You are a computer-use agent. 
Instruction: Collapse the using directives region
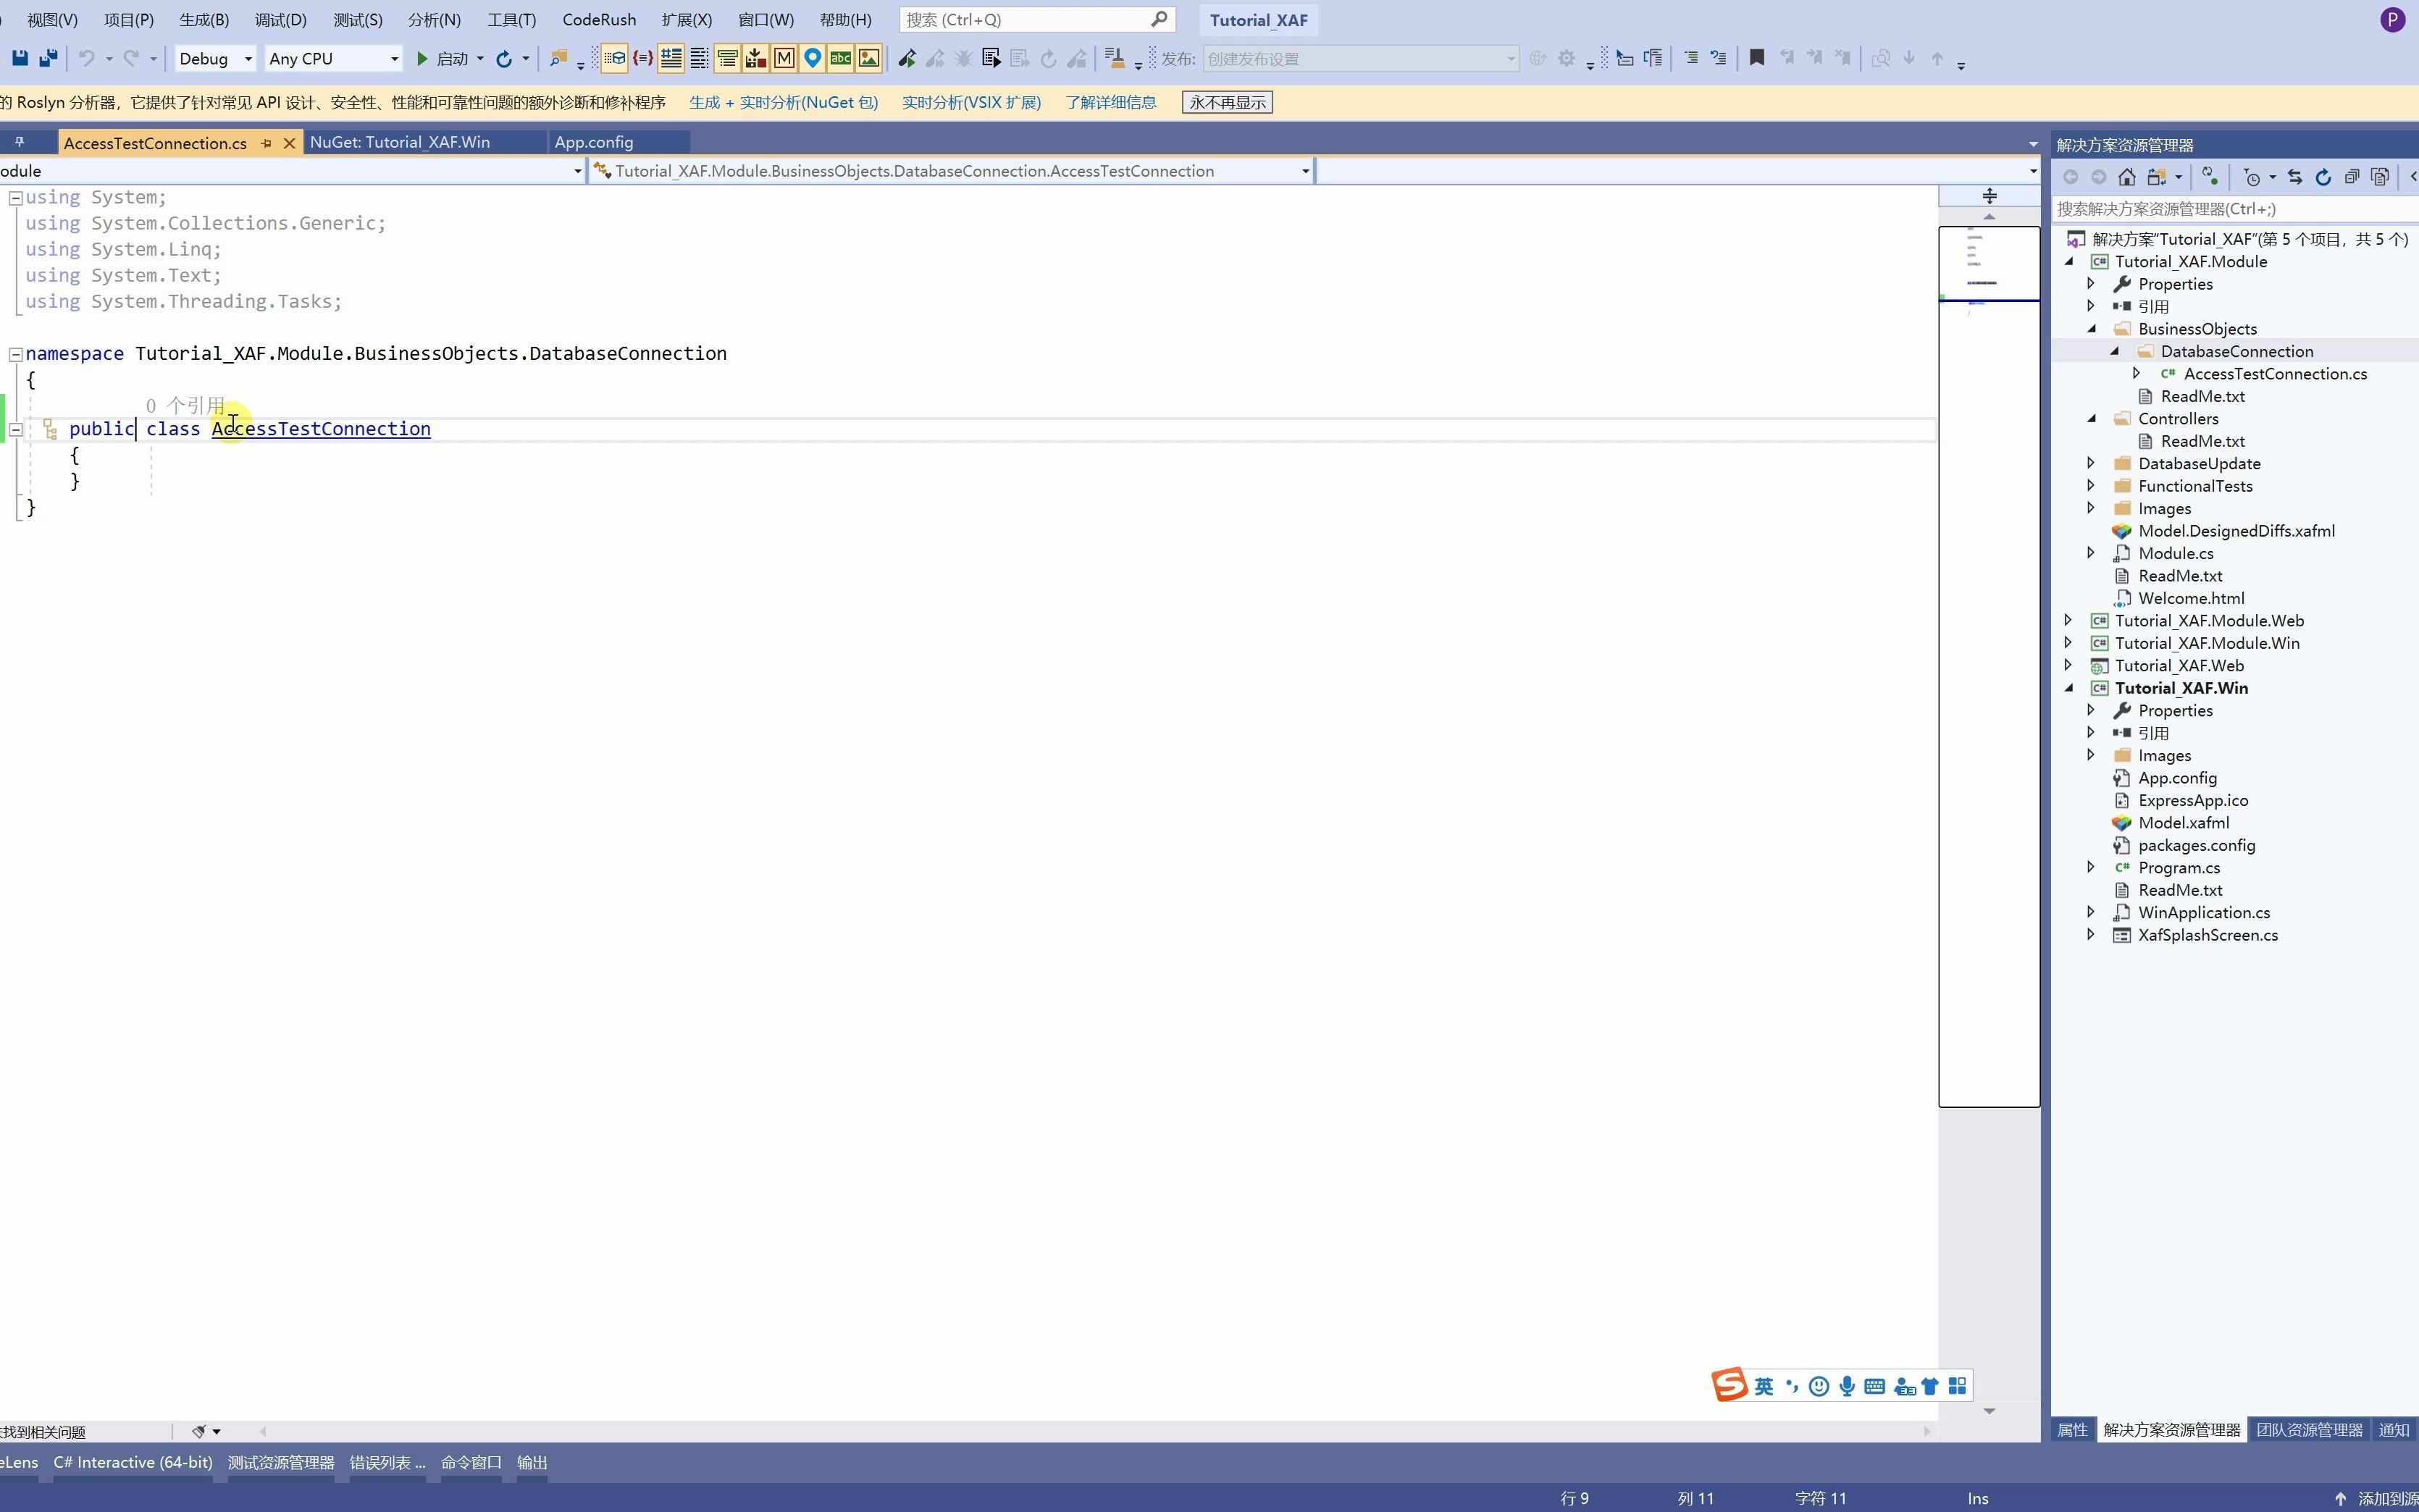click(x=15, y=198)
